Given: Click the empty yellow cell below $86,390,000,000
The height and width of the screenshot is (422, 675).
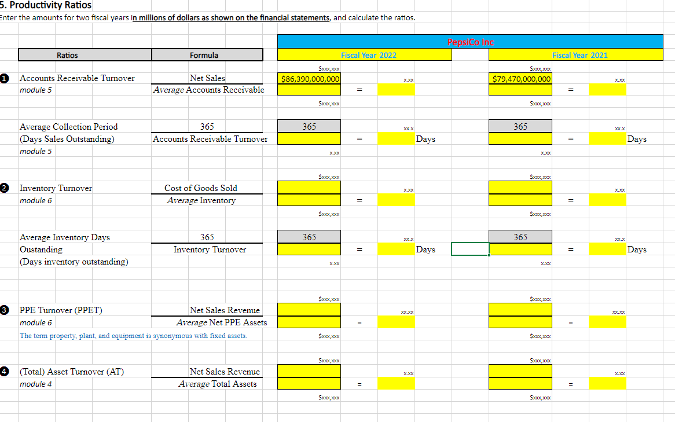Looking at the screenshot, I should (309, 90).
